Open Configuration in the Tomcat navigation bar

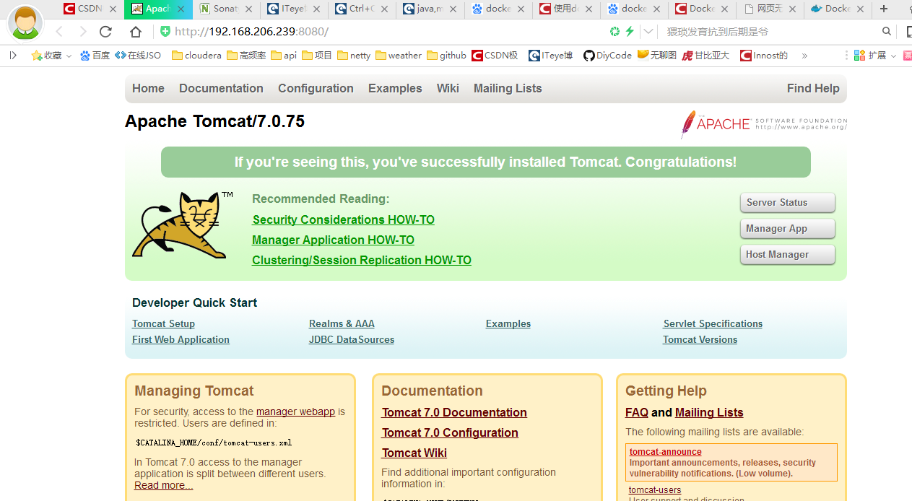coord(316,88)
